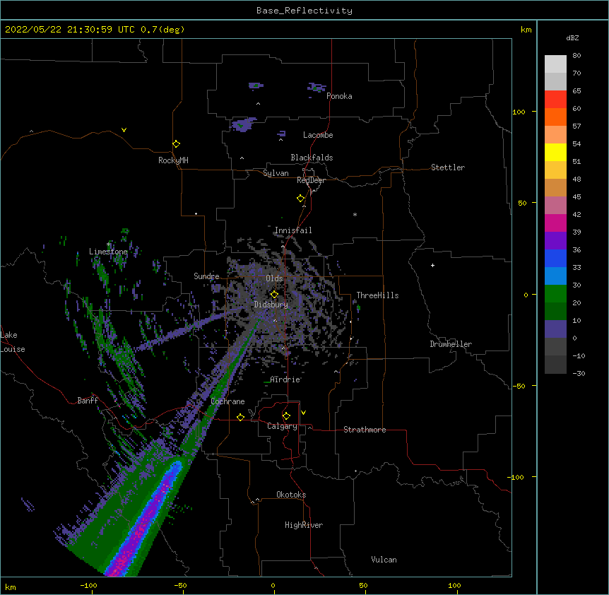Select the bright green swatch above the 20 label

click(x=555, y=294)
